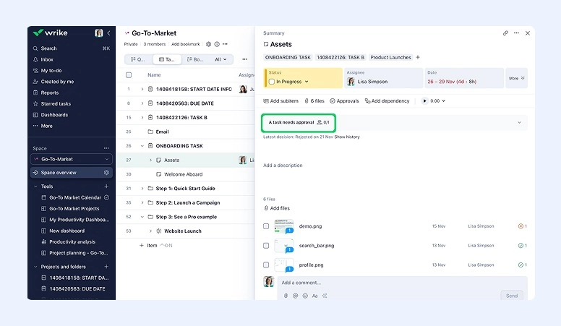561x326 pixels.
Task: Add a tag with the plus icon
Action: (418, 57)
